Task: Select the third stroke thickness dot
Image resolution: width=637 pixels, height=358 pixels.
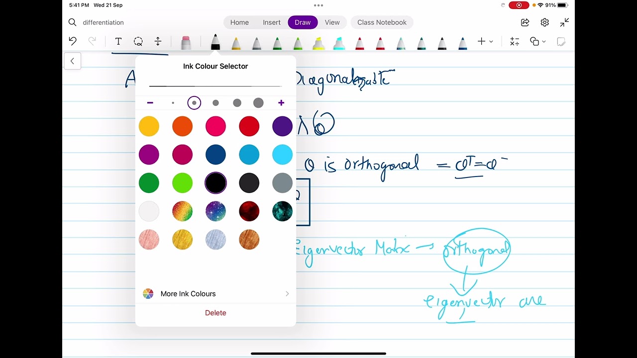Action: click(215, 103)
